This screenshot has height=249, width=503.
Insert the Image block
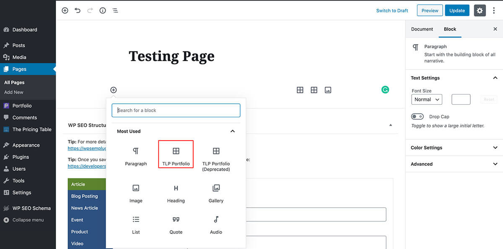[136, 194]
